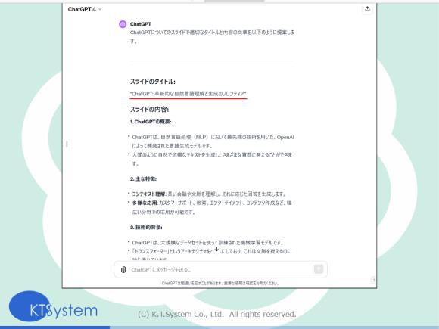Toggle the sidebar handle on the left edge
439x329 pixels.
[67, 144]
